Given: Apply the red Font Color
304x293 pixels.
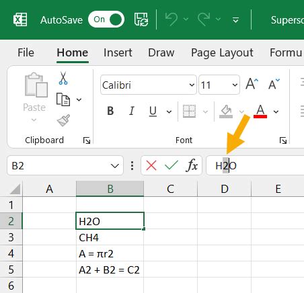Looking at the screenshot, I should tap(260, 112).
